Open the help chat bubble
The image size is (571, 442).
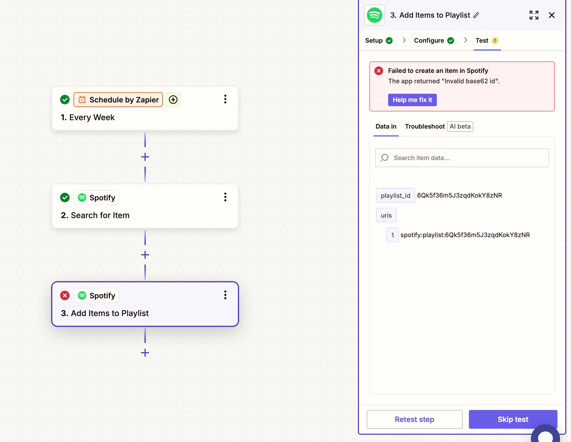546,434
